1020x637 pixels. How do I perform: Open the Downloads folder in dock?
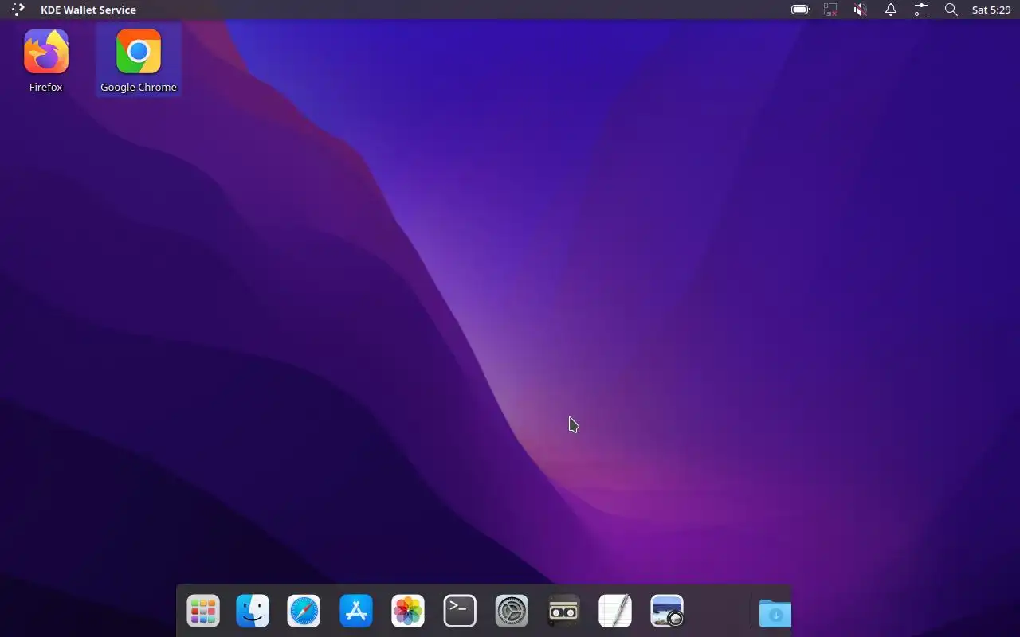(x=775, y=612)
